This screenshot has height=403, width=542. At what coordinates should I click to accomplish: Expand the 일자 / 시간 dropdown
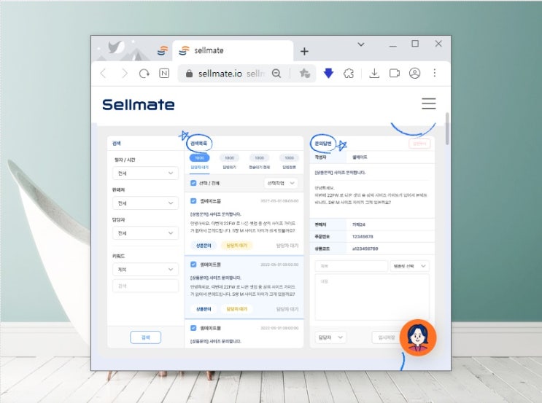coord(145,173)
